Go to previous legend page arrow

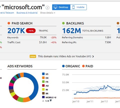point(43,101)
